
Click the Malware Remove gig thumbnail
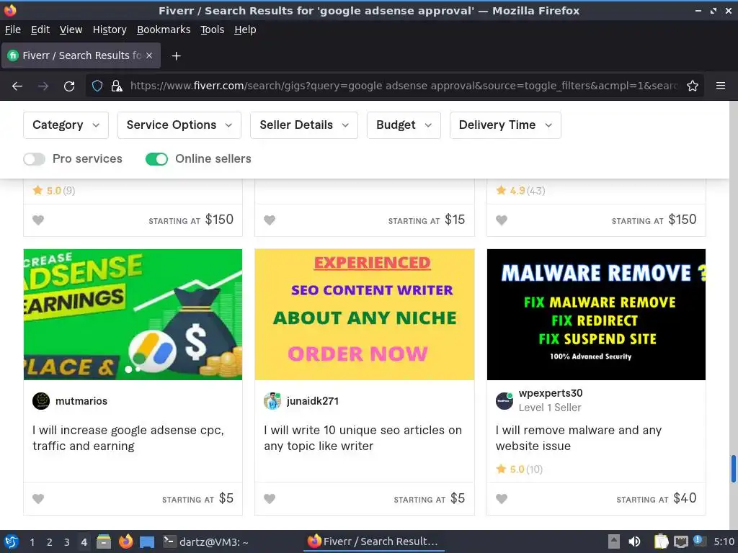596,315
